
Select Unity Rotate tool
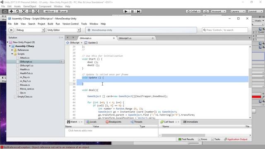17,11
